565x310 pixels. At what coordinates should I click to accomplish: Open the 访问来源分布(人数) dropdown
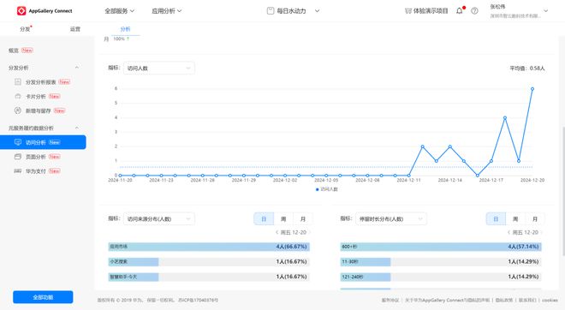point(159,219)
